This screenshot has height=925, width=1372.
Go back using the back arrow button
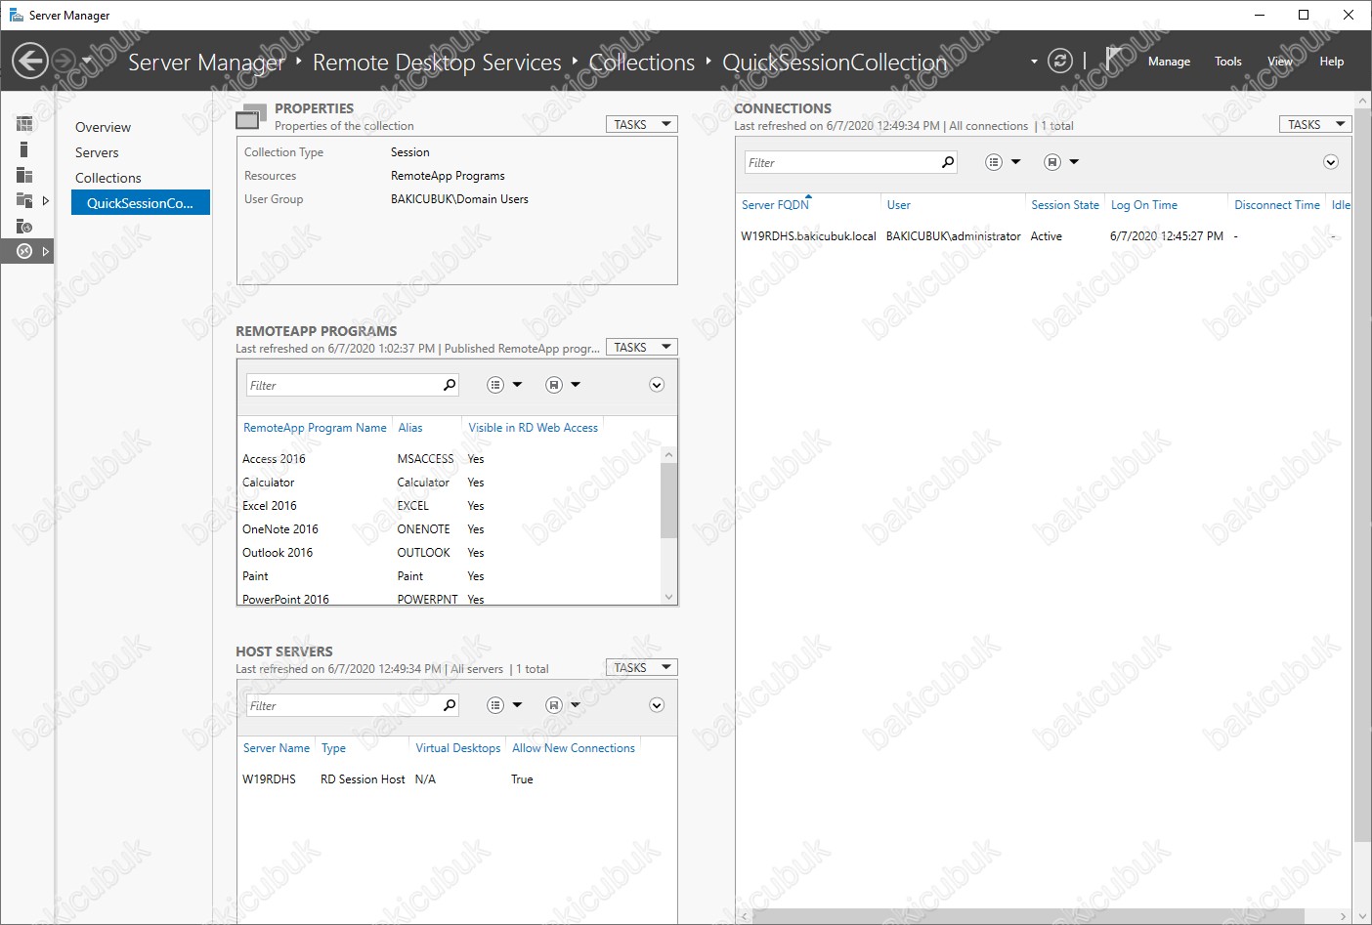pyautogui.click(x=30, y=61)
